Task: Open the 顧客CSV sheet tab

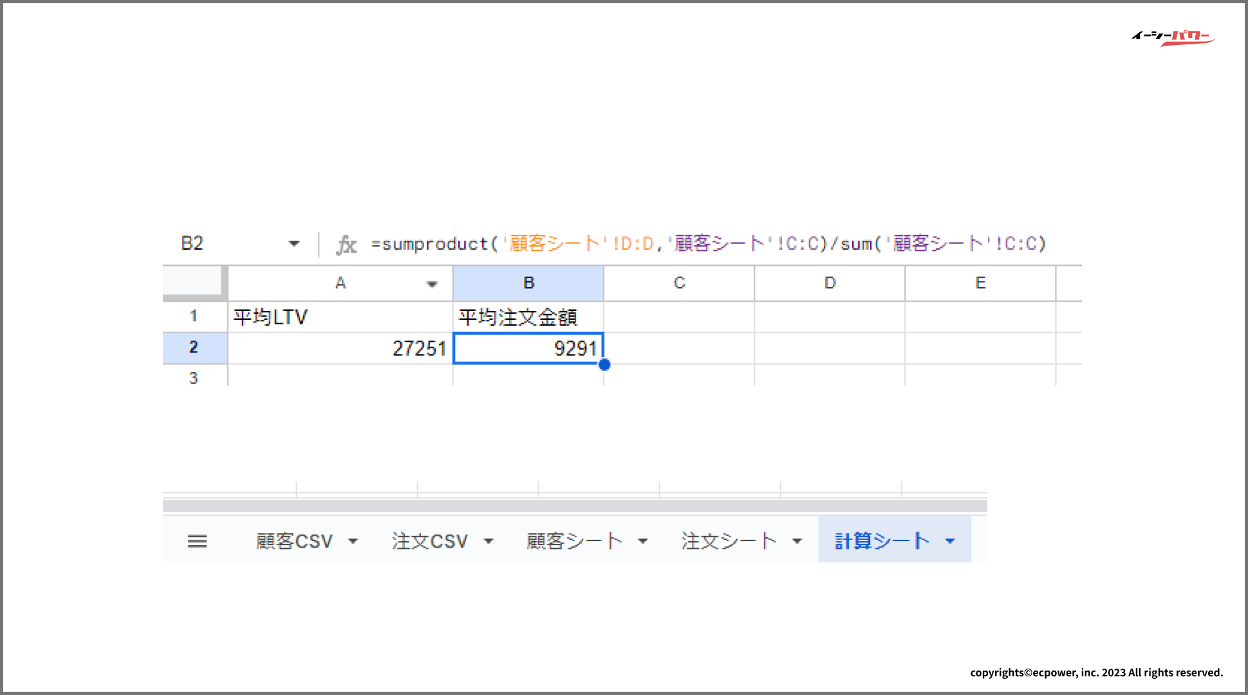Action: point(294,541)
